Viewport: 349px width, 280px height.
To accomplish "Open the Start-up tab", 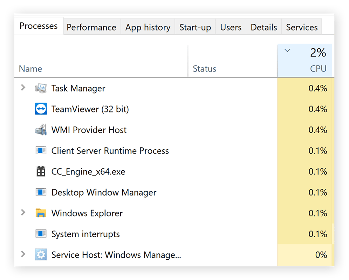I will click(195, 27).
